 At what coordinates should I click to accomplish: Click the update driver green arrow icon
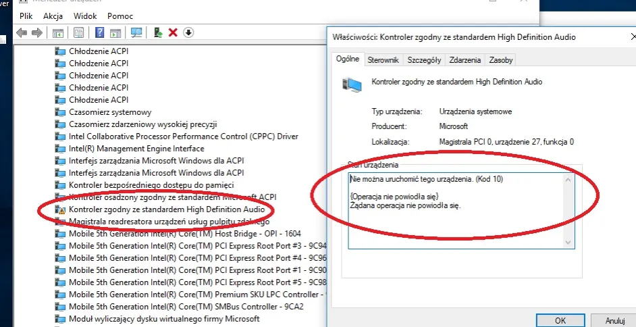[x=158, y=32]
